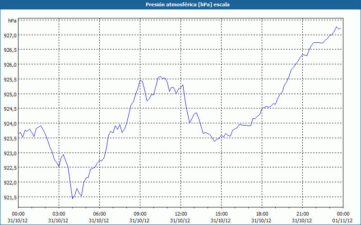Select the 922,5 y-axis label
This screenshot has width=361, height=225.
click(x=10, y=168)
